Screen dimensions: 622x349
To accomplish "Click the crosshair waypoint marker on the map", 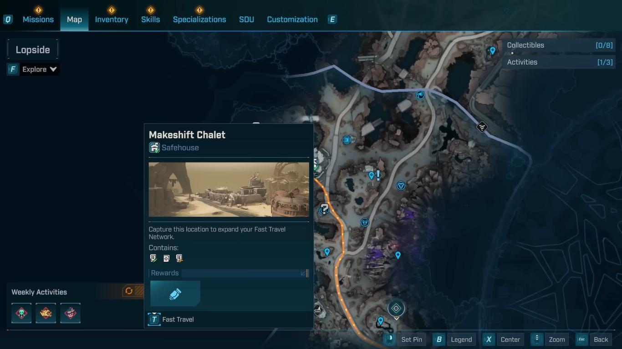I will tap(396, 309).
